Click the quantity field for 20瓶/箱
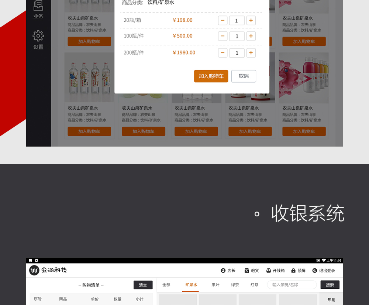This screenshot has width=369, height=305. 237,20
